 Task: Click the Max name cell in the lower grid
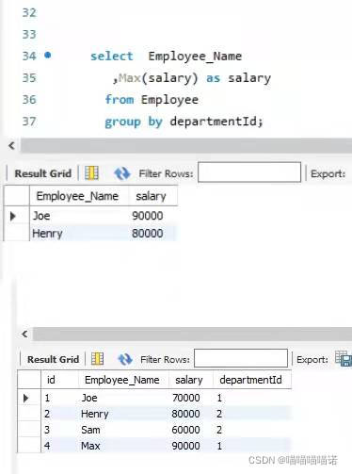123,446
